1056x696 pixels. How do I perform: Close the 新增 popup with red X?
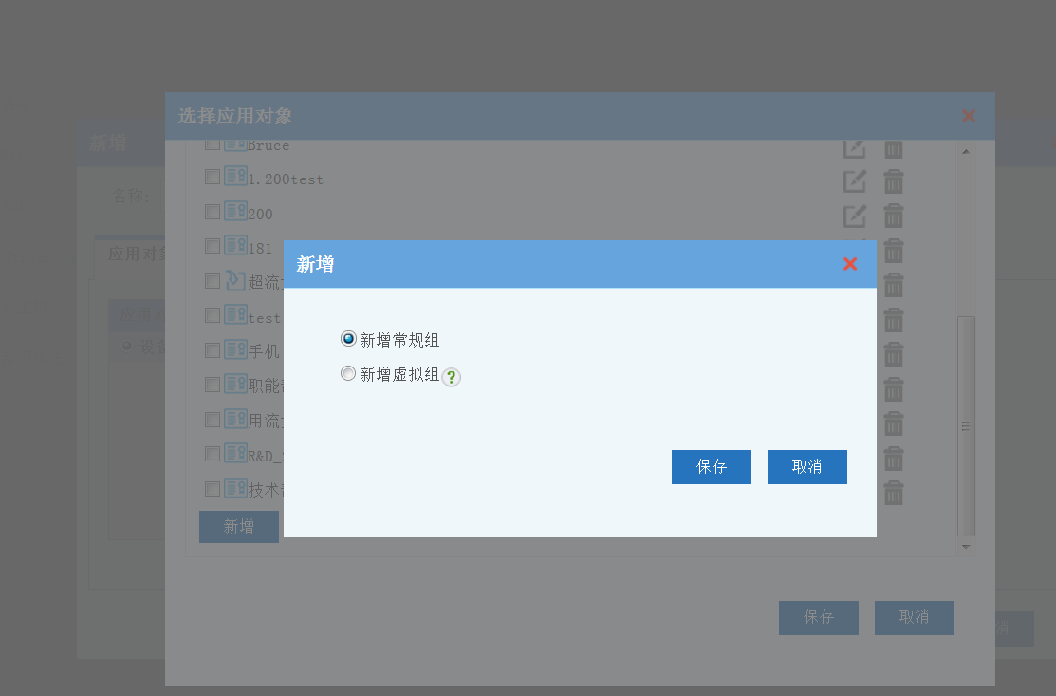pyautogui.click(x=850, y=264)
